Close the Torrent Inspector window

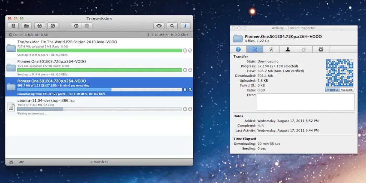234,28
